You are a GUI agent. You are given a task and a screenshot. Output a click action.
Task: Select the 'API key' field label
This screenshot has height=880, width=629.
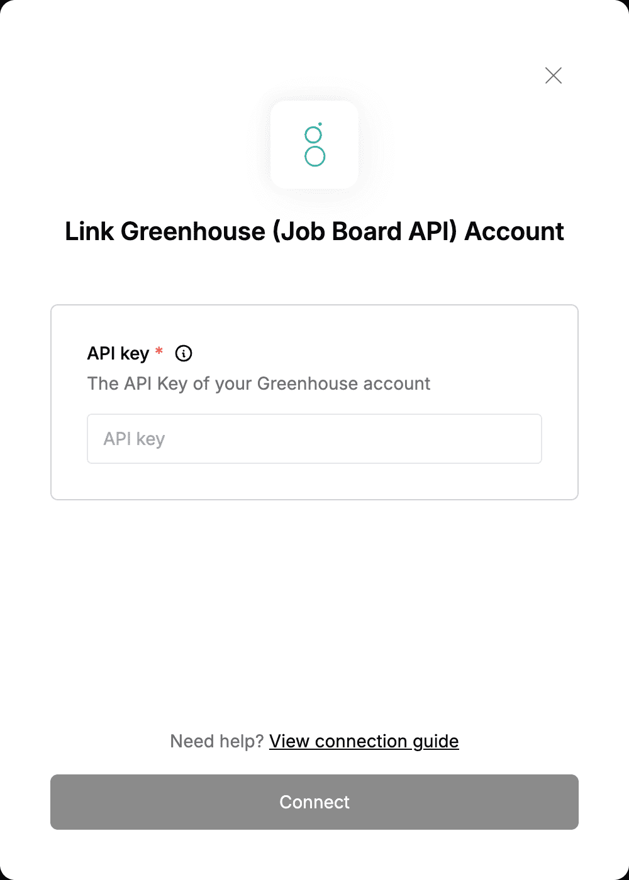pyautogui.click(x=118, y=353)
